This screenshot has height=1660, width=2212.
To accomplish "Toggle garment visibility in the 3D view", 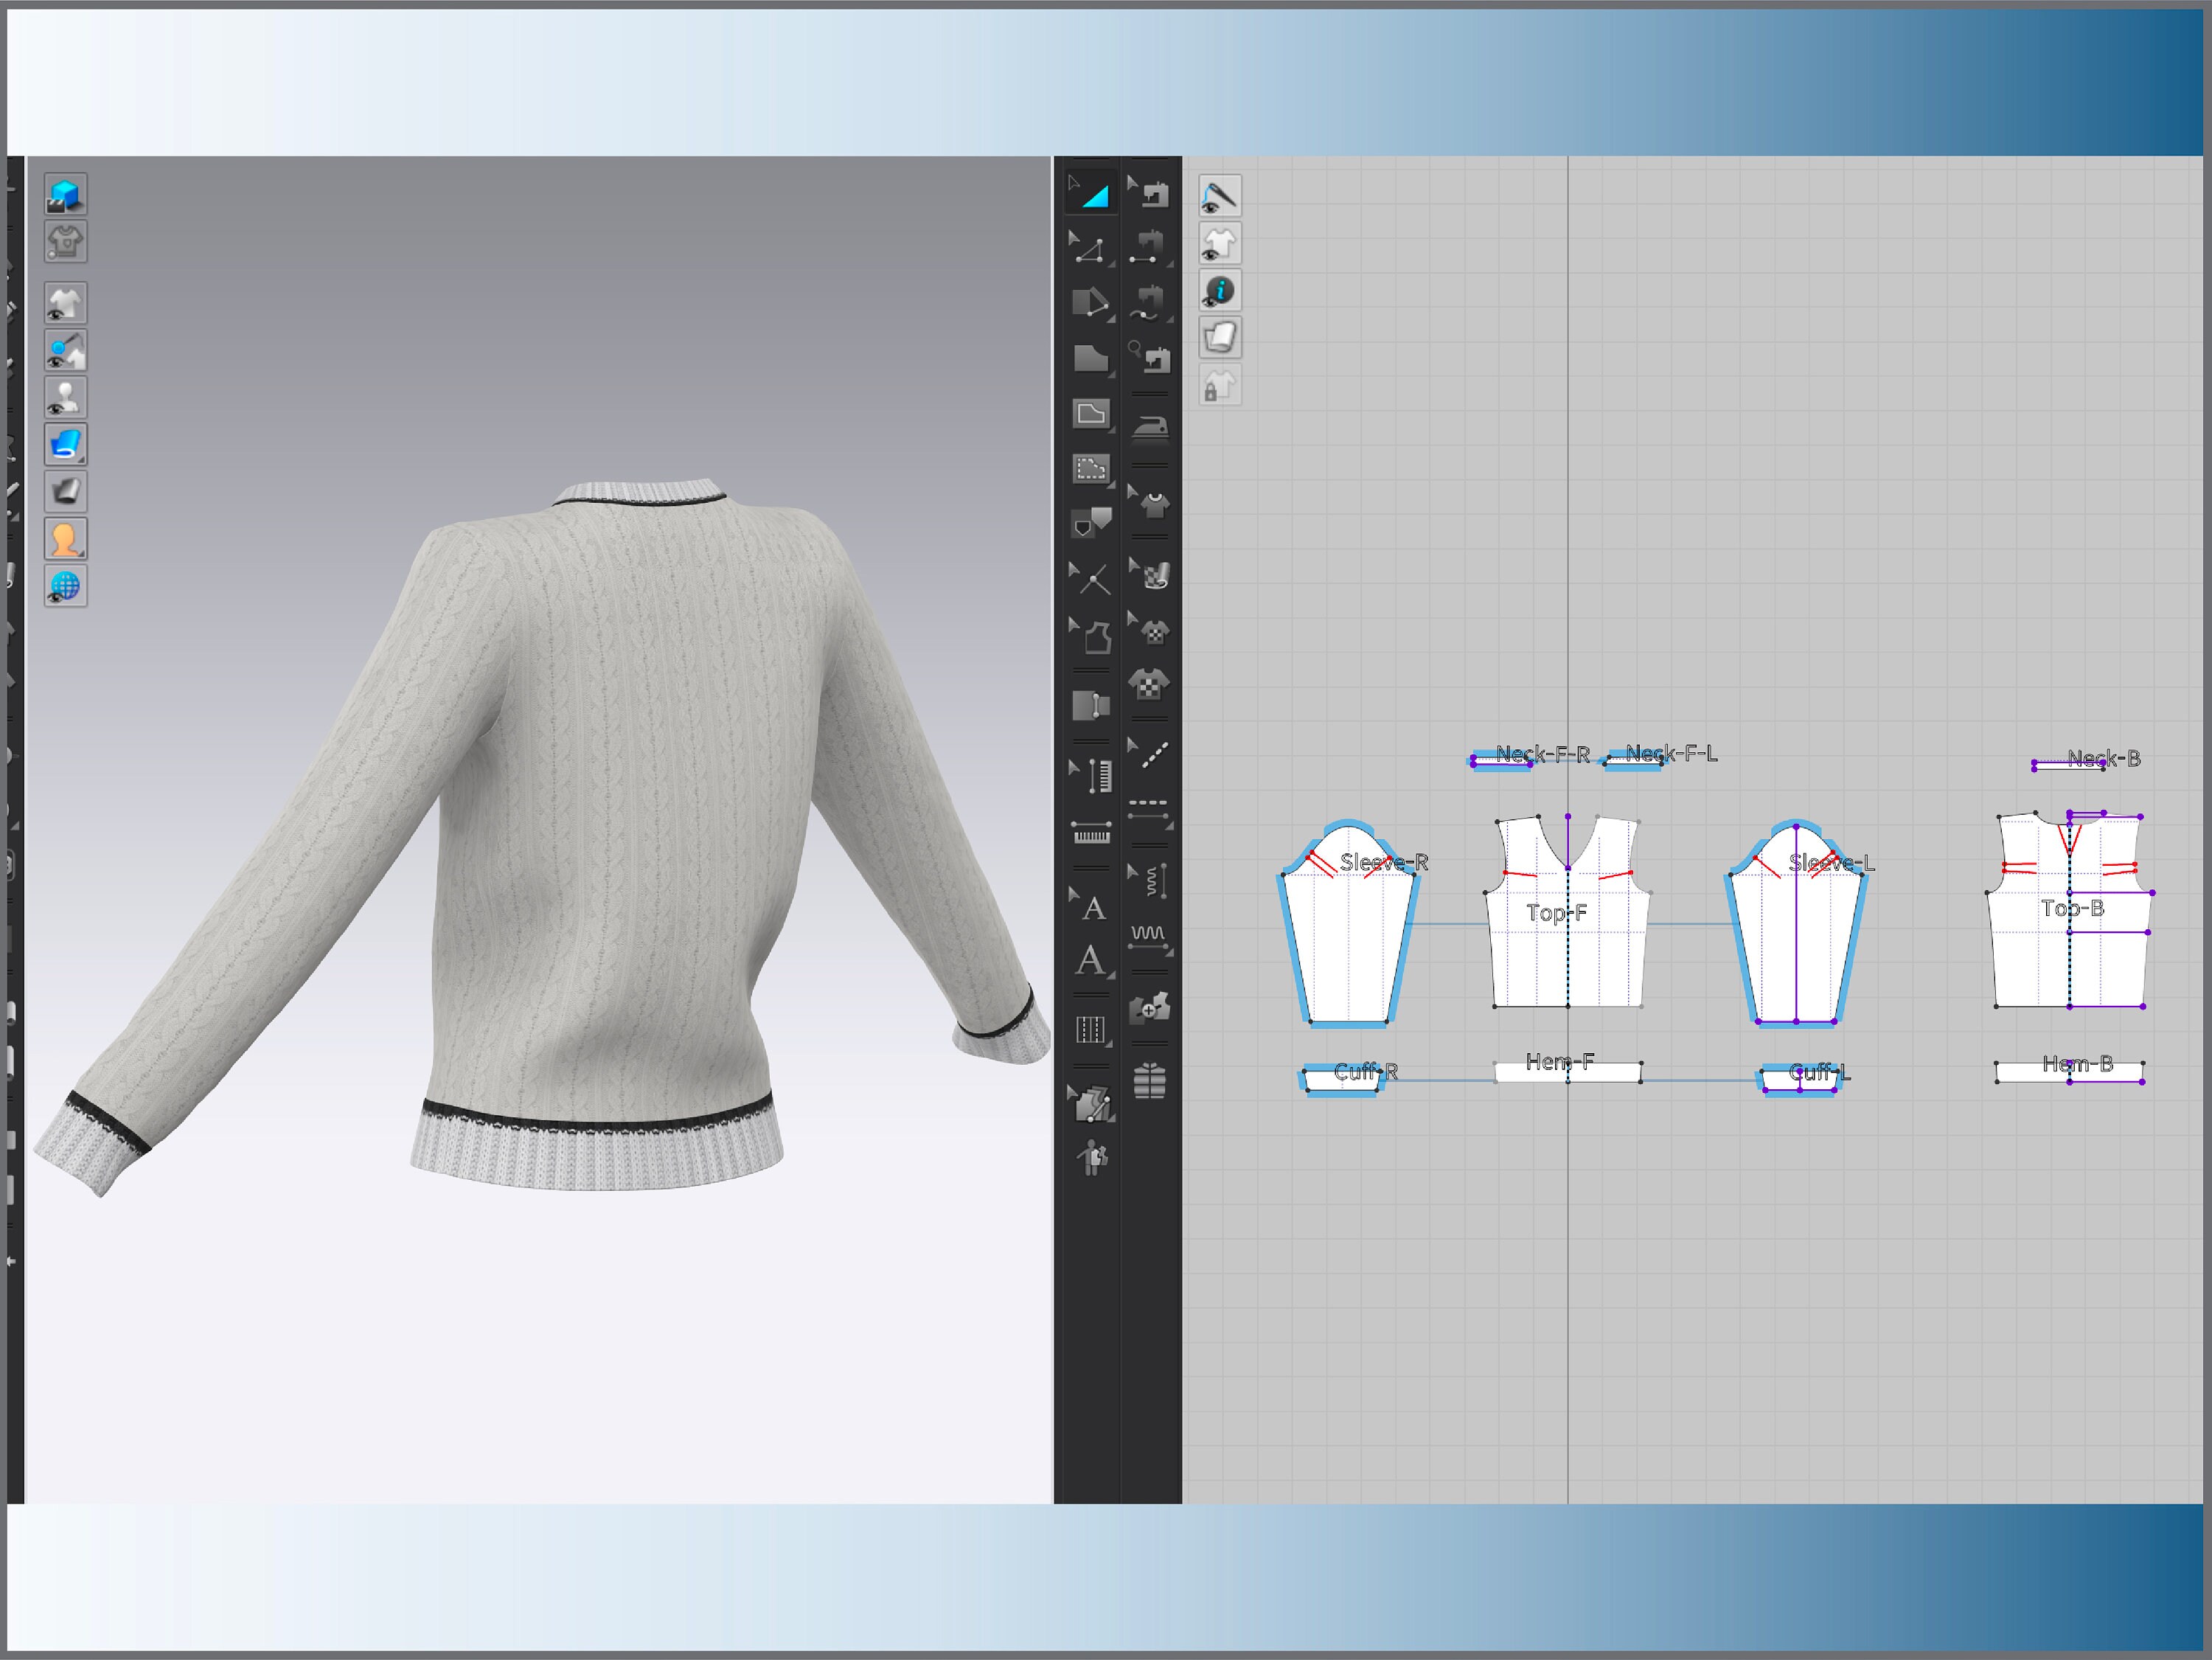I will (65, 302).
